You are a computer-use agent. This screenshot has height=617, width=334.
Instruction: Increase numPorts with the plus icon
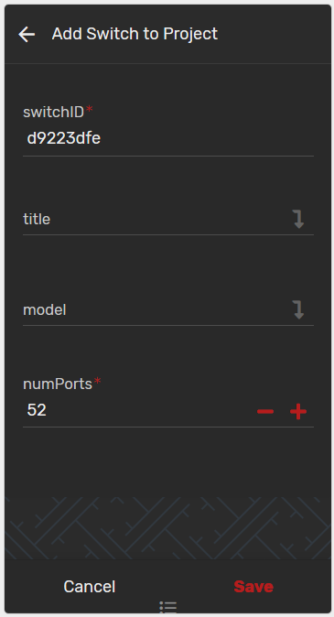298,412
